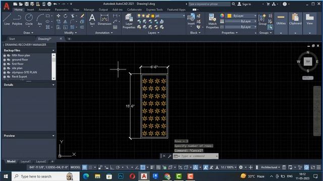Click the workspace switching gear icon
The width and height of the screenshot is (323, 181).
coord(241,167)
